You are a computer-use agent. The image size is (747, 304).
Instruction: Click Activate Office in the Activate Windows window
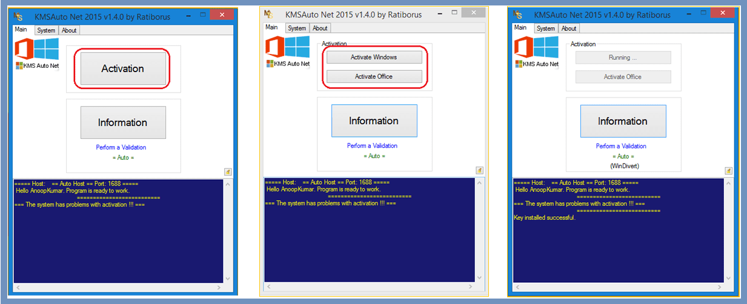coord(374,76)
